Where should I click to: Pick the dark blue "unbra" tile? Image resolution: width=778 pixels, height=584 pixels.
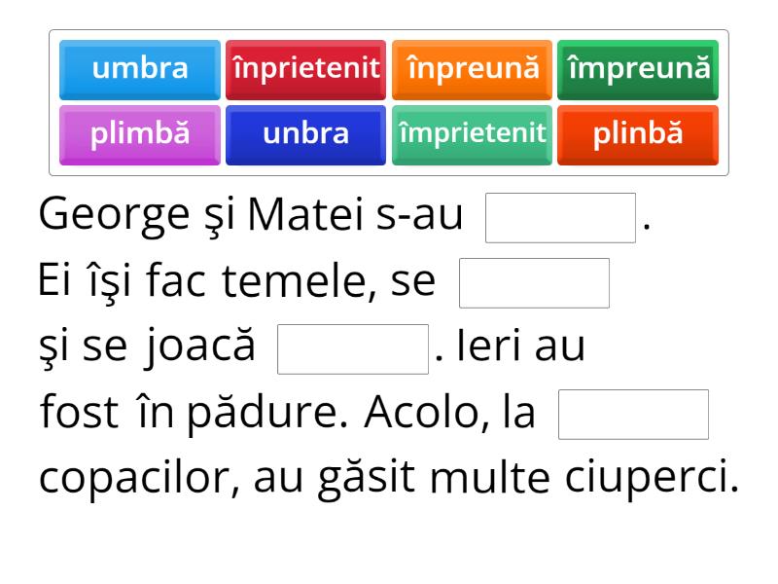click(x=305, y=135)
